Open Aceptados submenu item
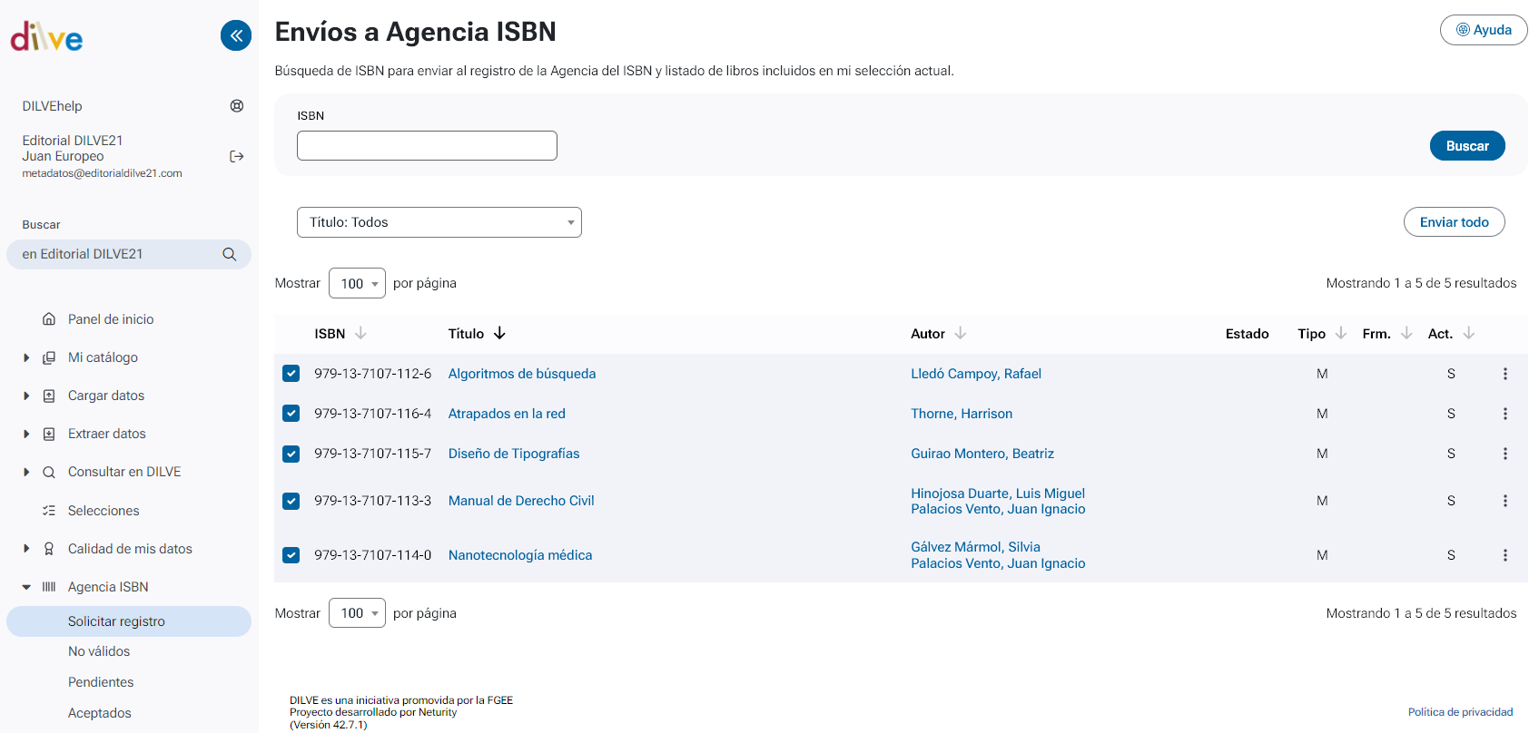This screenshot has width=1539, height=733. coord(100,713)
